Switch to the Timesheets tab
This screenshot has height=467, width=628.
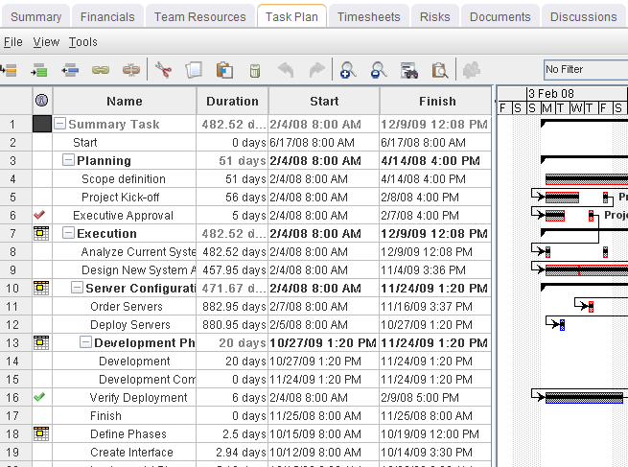pos(368,17)
